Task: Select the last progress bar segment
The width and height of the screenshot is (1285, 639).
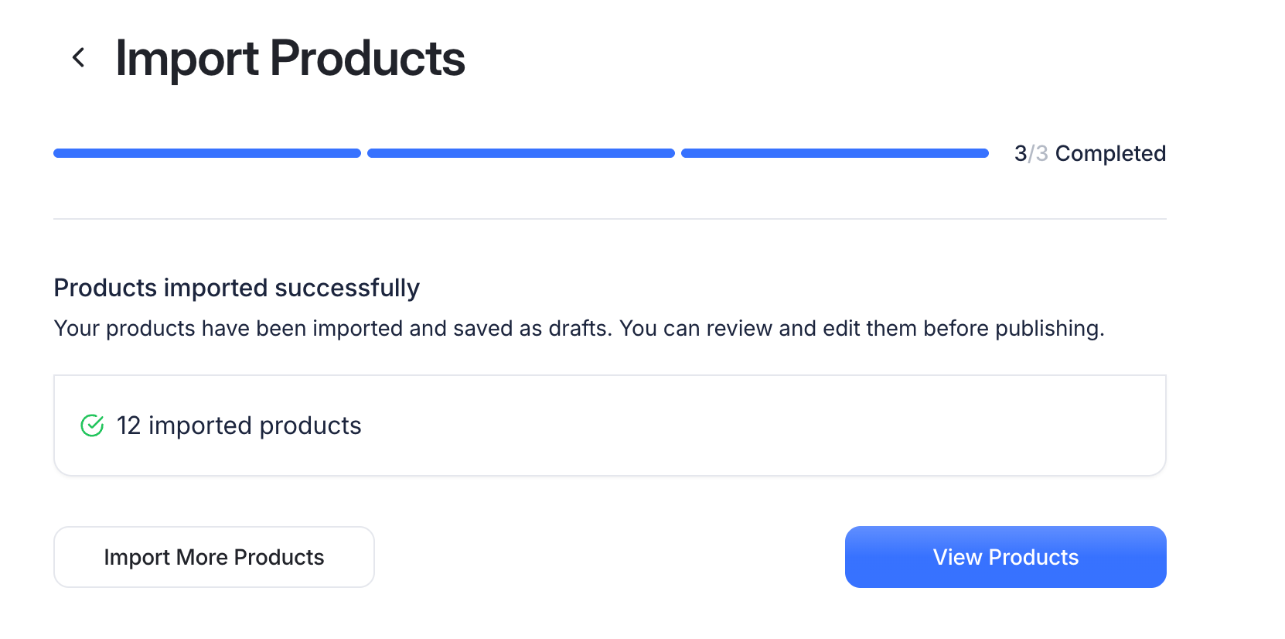Action: [x=835, y=153]
